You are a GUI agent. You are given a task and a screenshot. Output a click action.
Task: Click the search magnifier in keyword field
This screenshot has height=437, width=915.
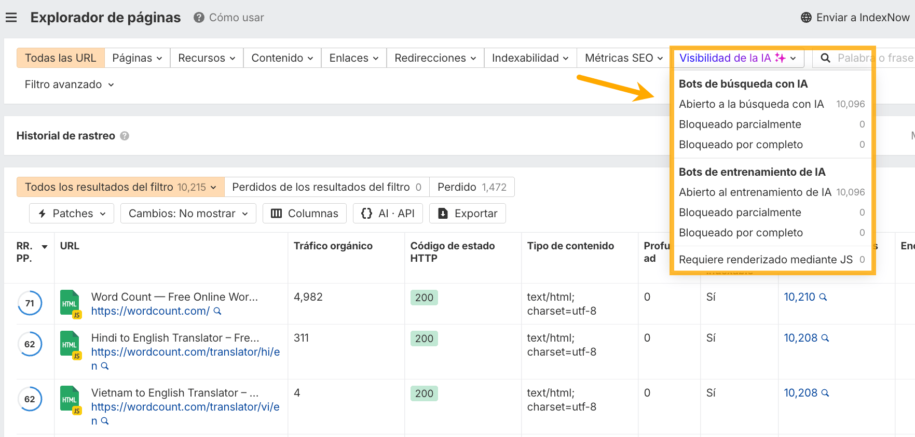825,58
